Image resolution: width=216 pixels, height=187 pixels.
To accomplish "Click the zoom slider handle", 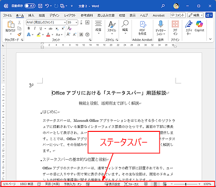I will coord(186,184).
